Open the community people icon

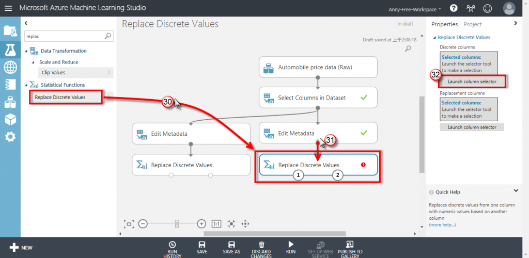[470, 8]
